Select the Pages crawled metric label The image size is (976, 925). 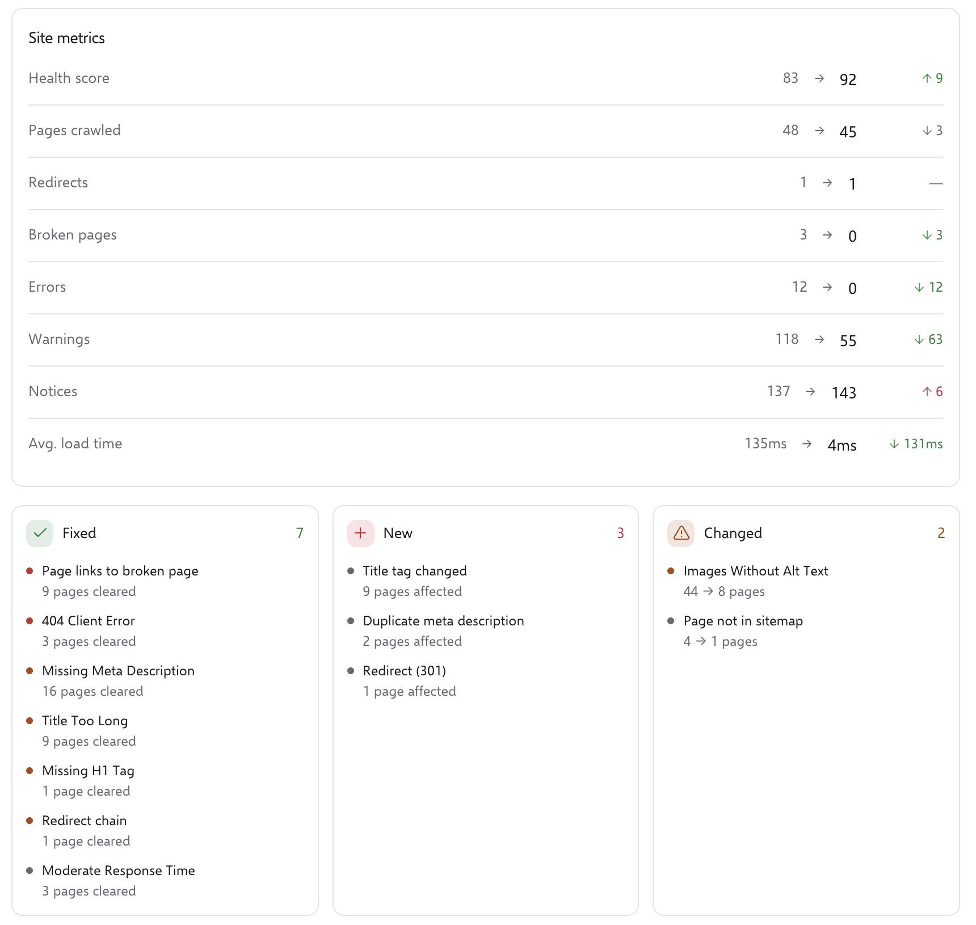pyautogui.click(x=74, y=131)
